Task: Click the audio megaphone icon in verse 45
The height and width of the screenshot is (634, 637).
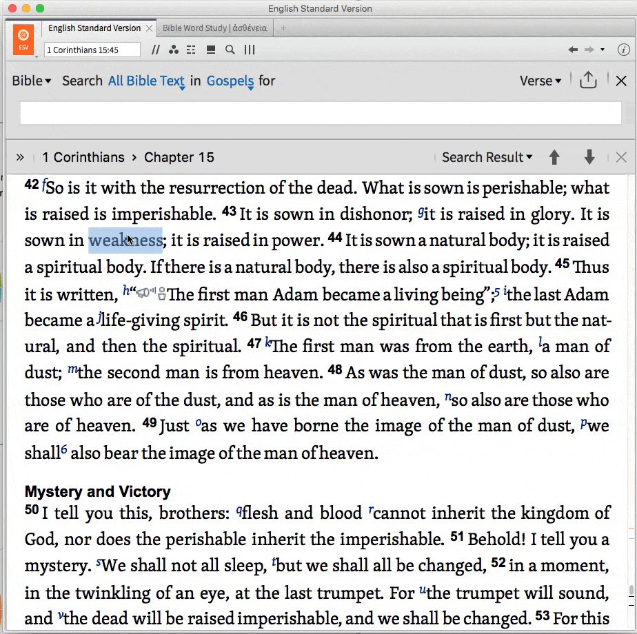Action: click(145, 292)
